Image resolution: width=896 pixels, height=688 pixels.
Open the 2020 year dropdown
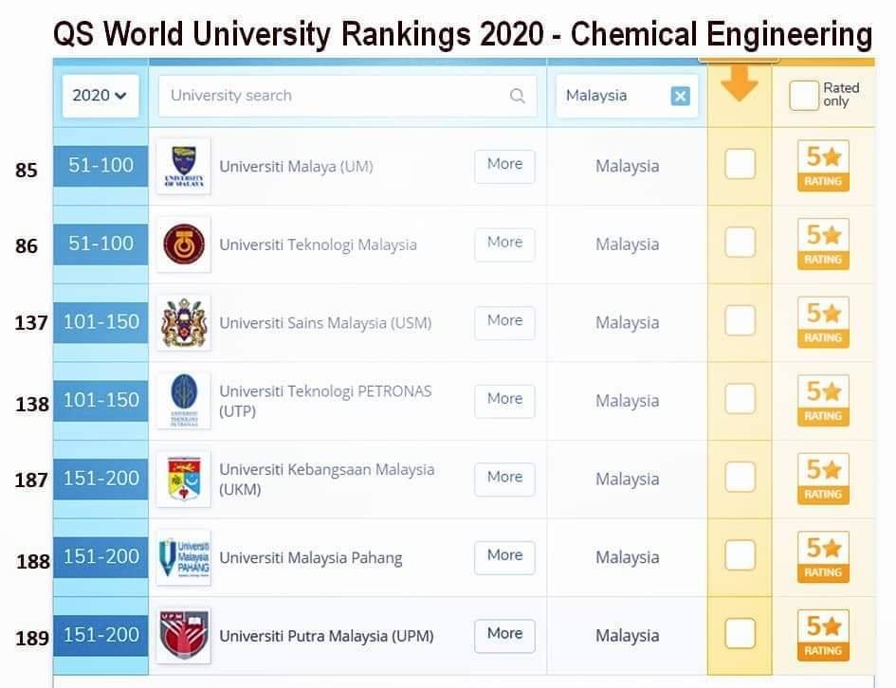[101, 96]
